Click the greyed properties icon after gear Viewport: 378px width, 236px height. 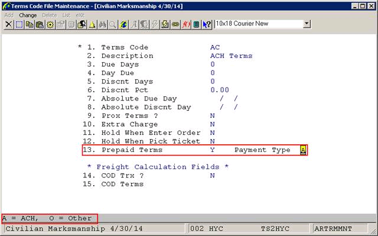click(x=61, y=24)
